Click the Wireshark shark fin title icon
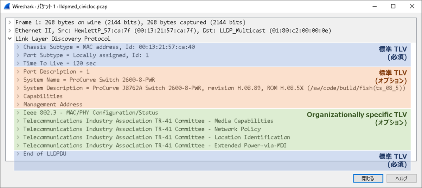Viewport: 422px width, 188px height. pos(7,6)
